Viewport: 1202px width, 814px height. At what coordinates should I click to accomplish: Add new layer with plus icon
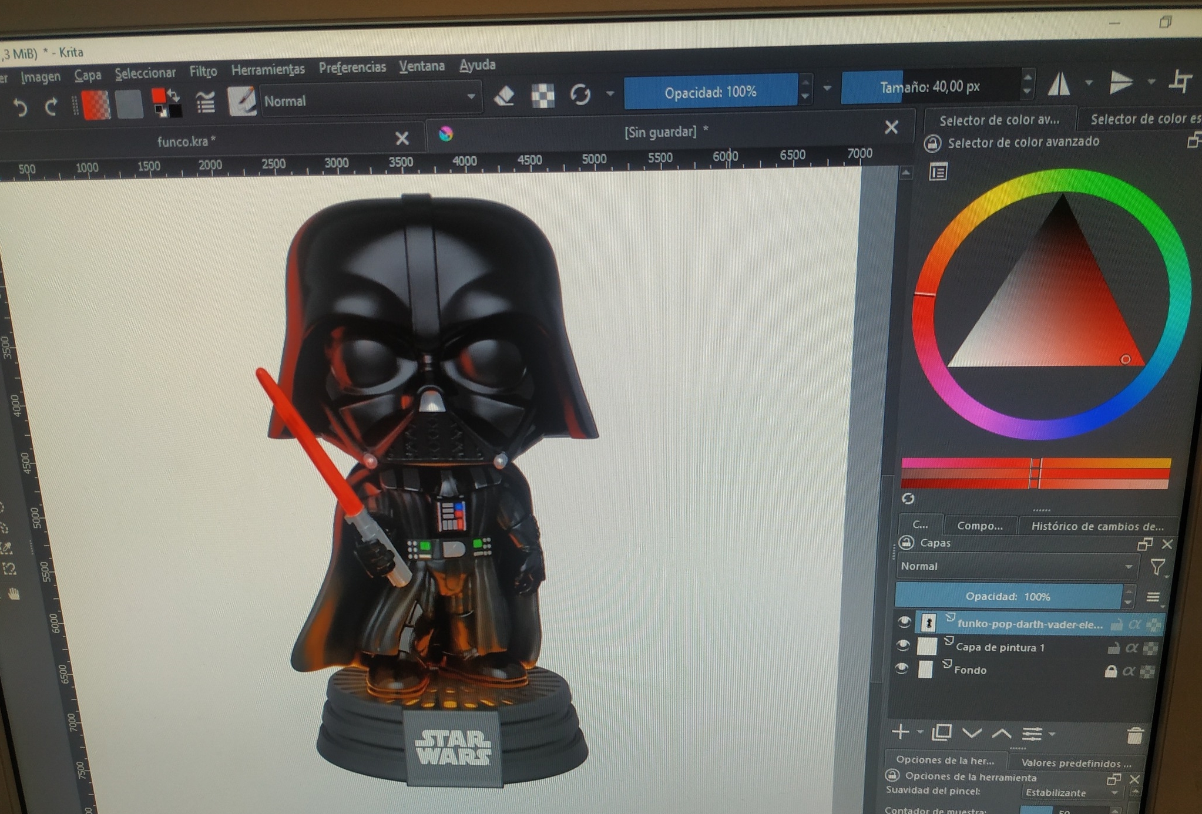click(x=900, y=732)
